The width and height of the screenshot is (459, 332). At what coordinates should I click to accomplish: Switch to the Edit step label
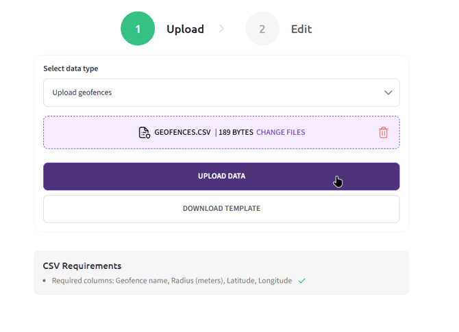tap(301, 29)
